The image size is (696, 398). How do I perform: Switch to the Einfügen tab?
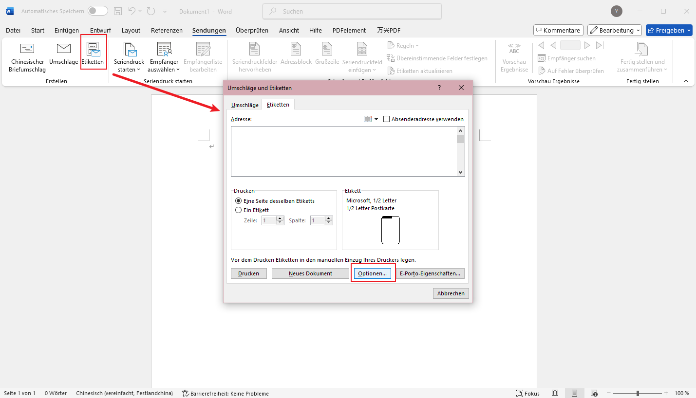coord(67,30)
